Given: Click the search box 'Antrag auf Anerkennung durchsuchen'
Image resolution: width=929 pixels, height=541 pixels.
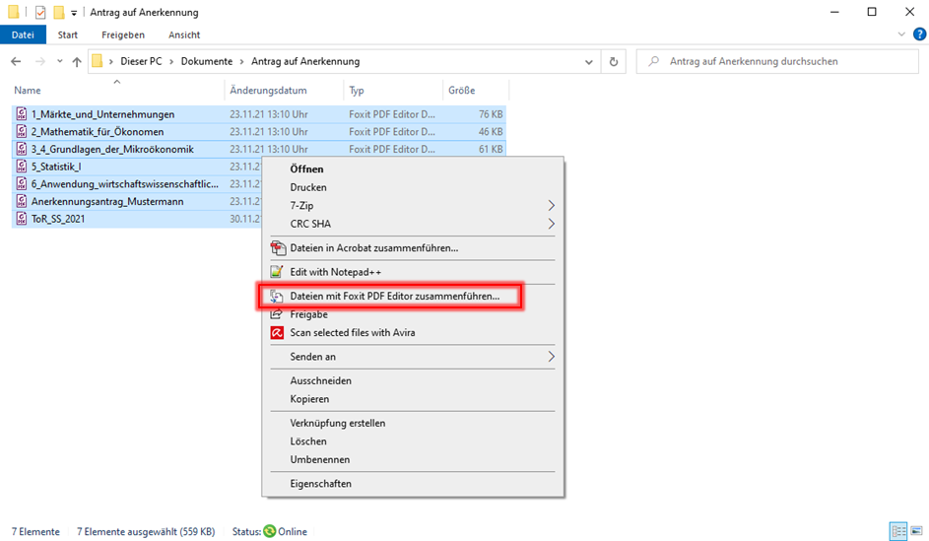Looking at the screenshot, I should tap(777, 61).
